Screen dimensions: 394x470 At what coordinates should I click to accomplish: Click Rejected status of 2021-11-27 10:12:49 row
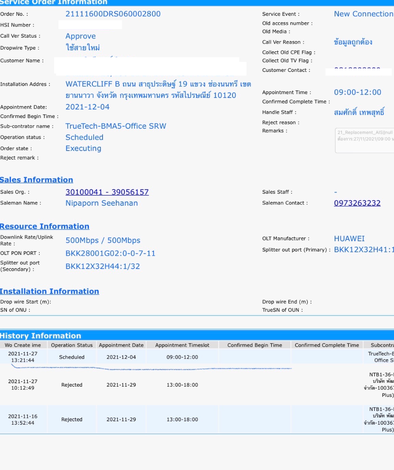pos(72,385)
